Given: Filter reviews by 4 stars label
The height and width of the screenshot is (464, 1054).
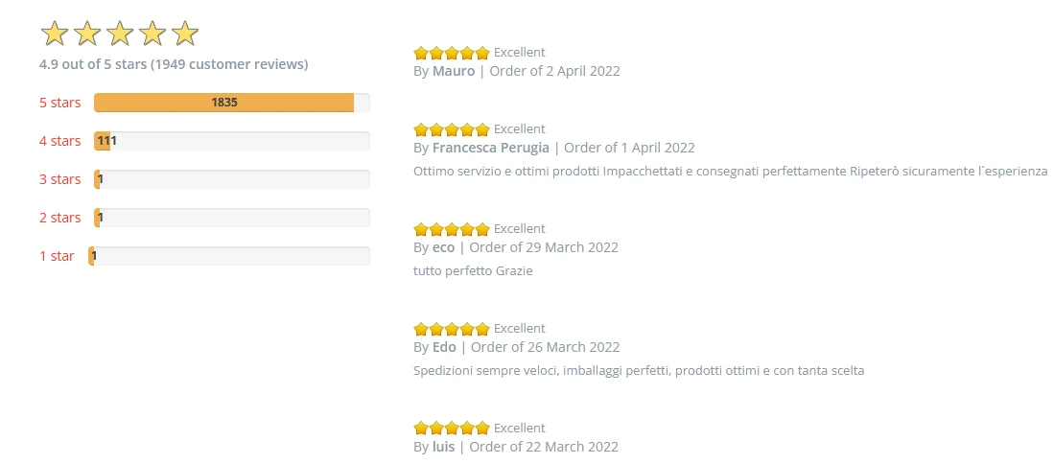Looking at the screenshot, I should (59, 141).
